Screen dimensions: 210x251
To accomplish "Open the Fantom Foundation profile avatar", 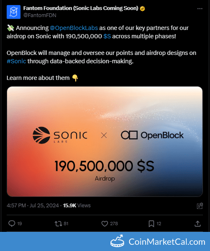I will (13, 12).
